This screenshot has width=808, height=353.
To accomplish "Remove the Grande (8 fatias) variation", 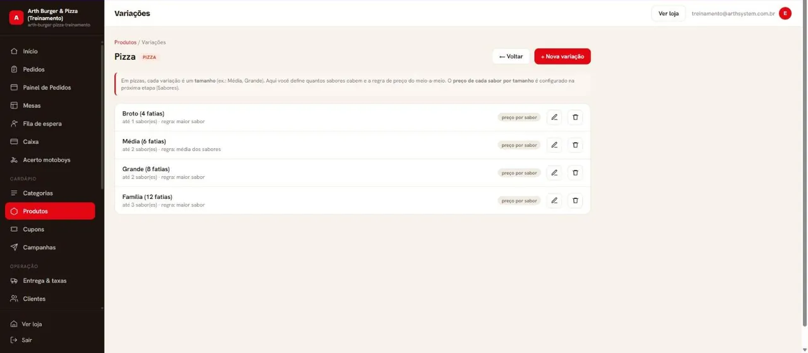I will 575,173.
